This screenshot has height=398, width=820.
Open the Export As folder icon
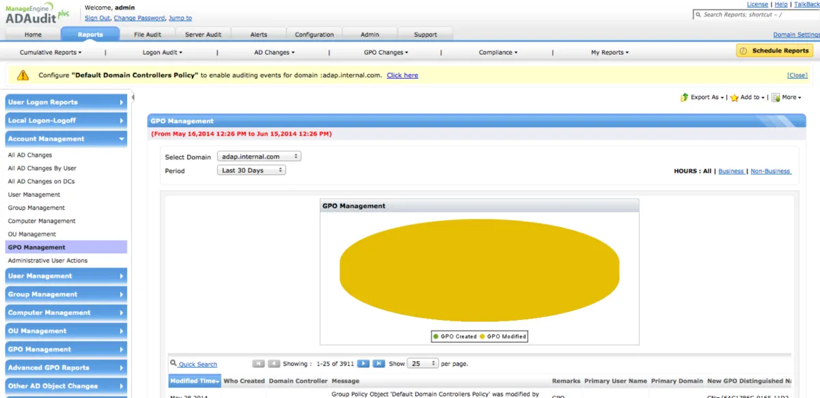pos(683,97)
